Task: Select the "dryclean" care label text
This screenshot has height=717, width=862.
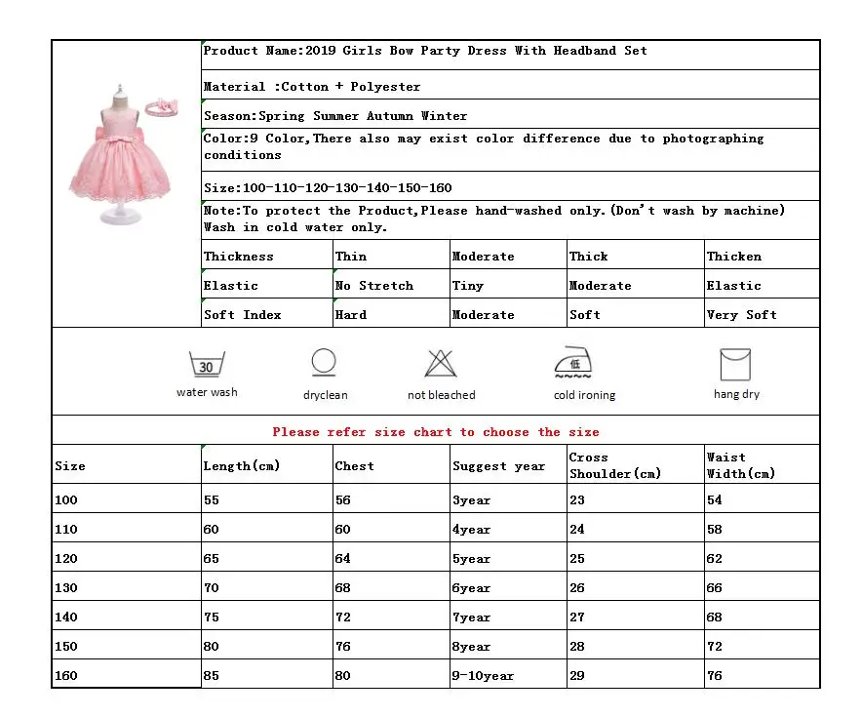Action: pos(326,395)
